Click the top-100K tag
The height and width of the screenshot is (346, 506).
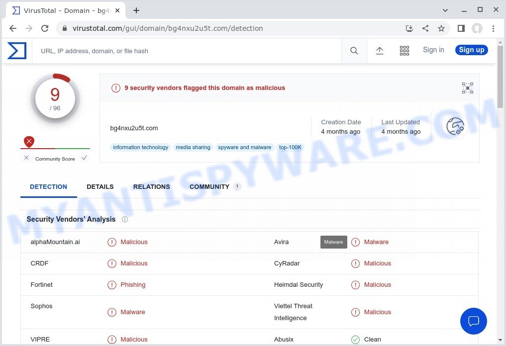coord(290,147)
